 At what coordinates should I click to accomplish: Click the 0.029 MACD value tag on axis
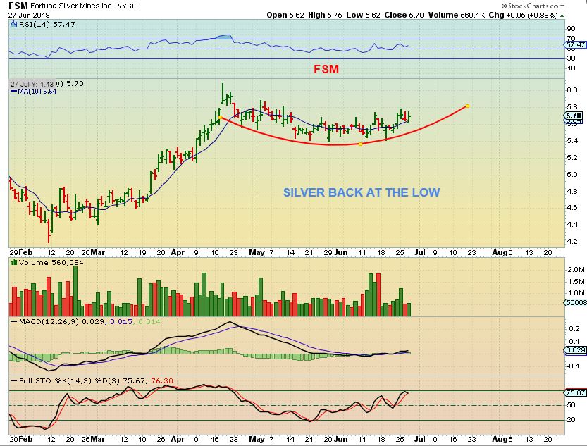(575, 350)
